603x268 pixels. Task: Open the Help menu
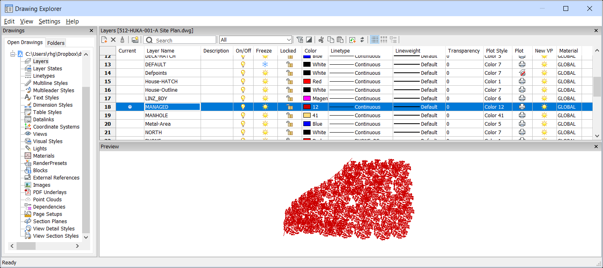(72, 21)
